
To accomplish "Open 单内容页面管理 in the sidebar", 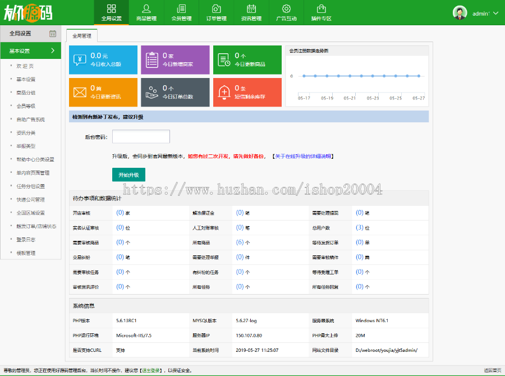I will coord(33,173).
